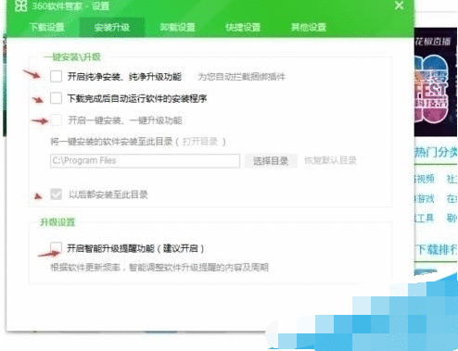Uncheck 以后都安装至此目录 checkbox
This screenshot has height=351, width=458.
point(56,194)
